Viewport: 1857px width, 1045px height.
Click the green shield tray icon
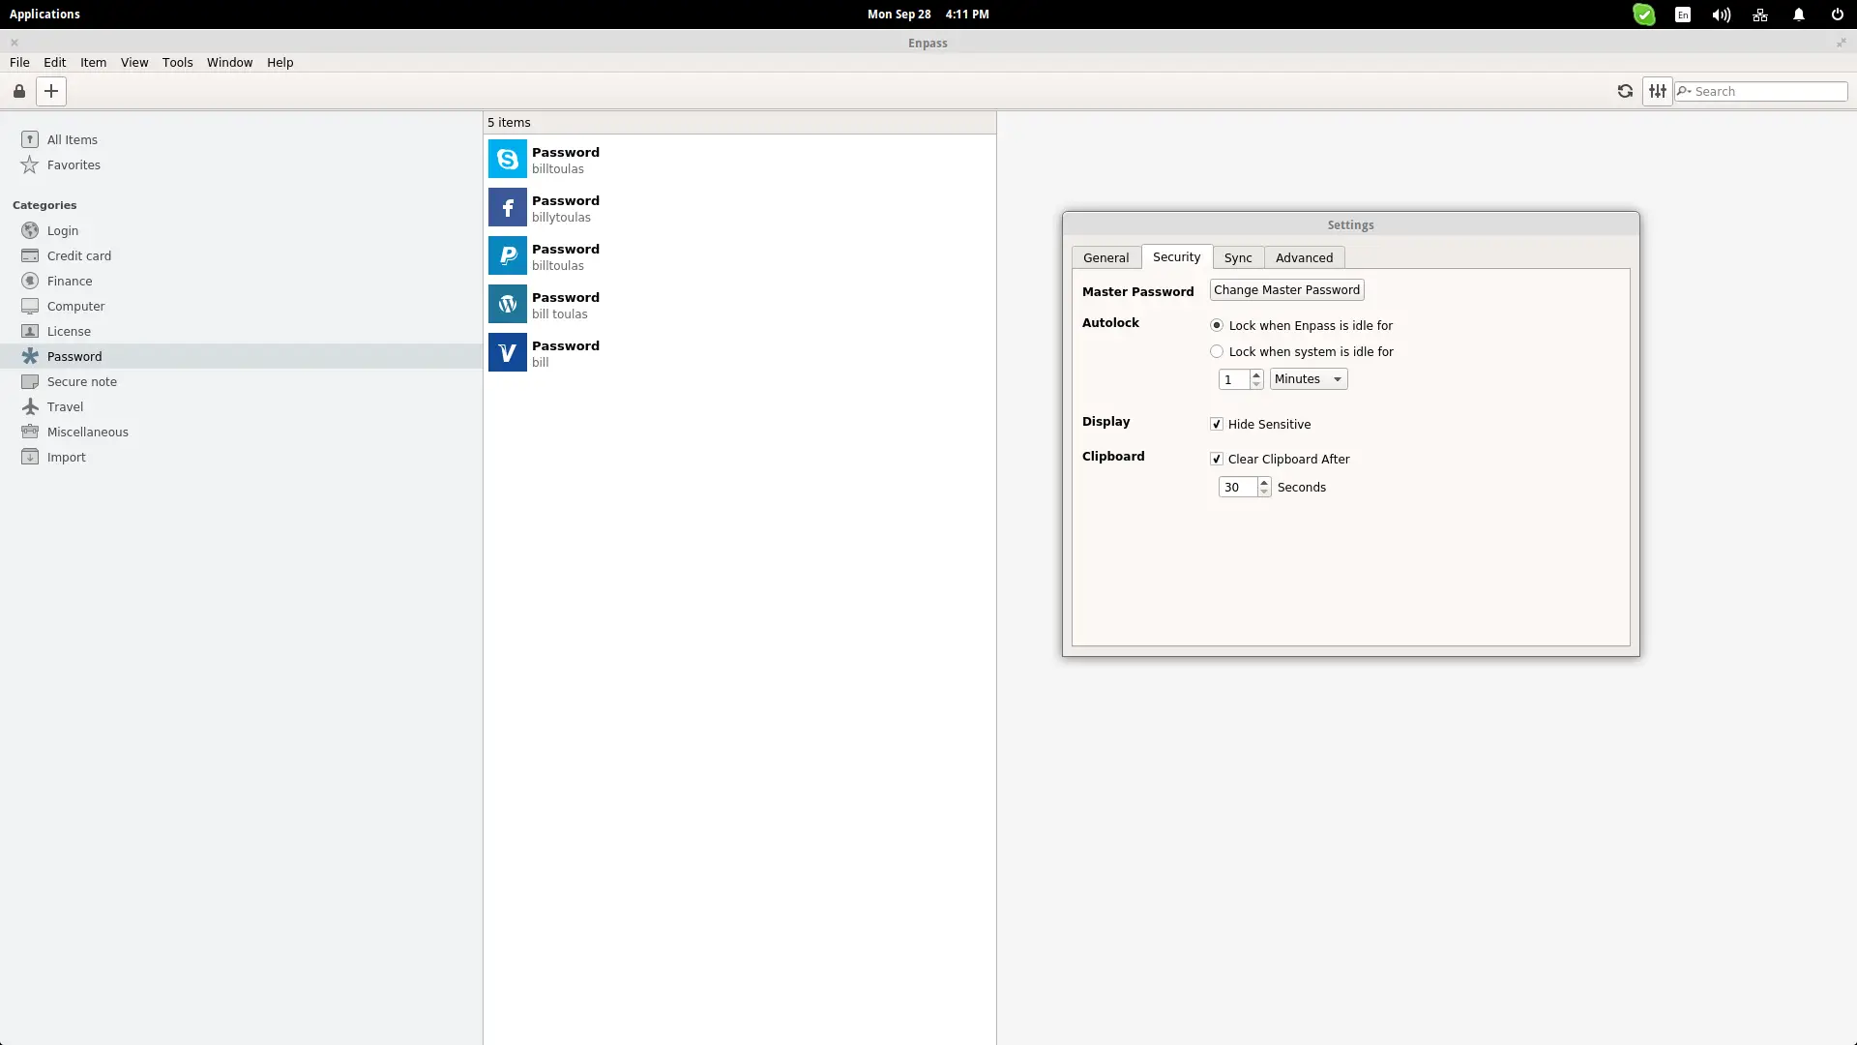click(1644, 15)
